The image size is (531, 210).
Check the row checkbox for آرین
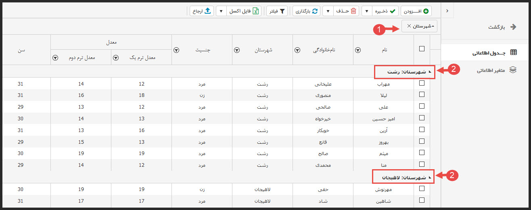422,130
